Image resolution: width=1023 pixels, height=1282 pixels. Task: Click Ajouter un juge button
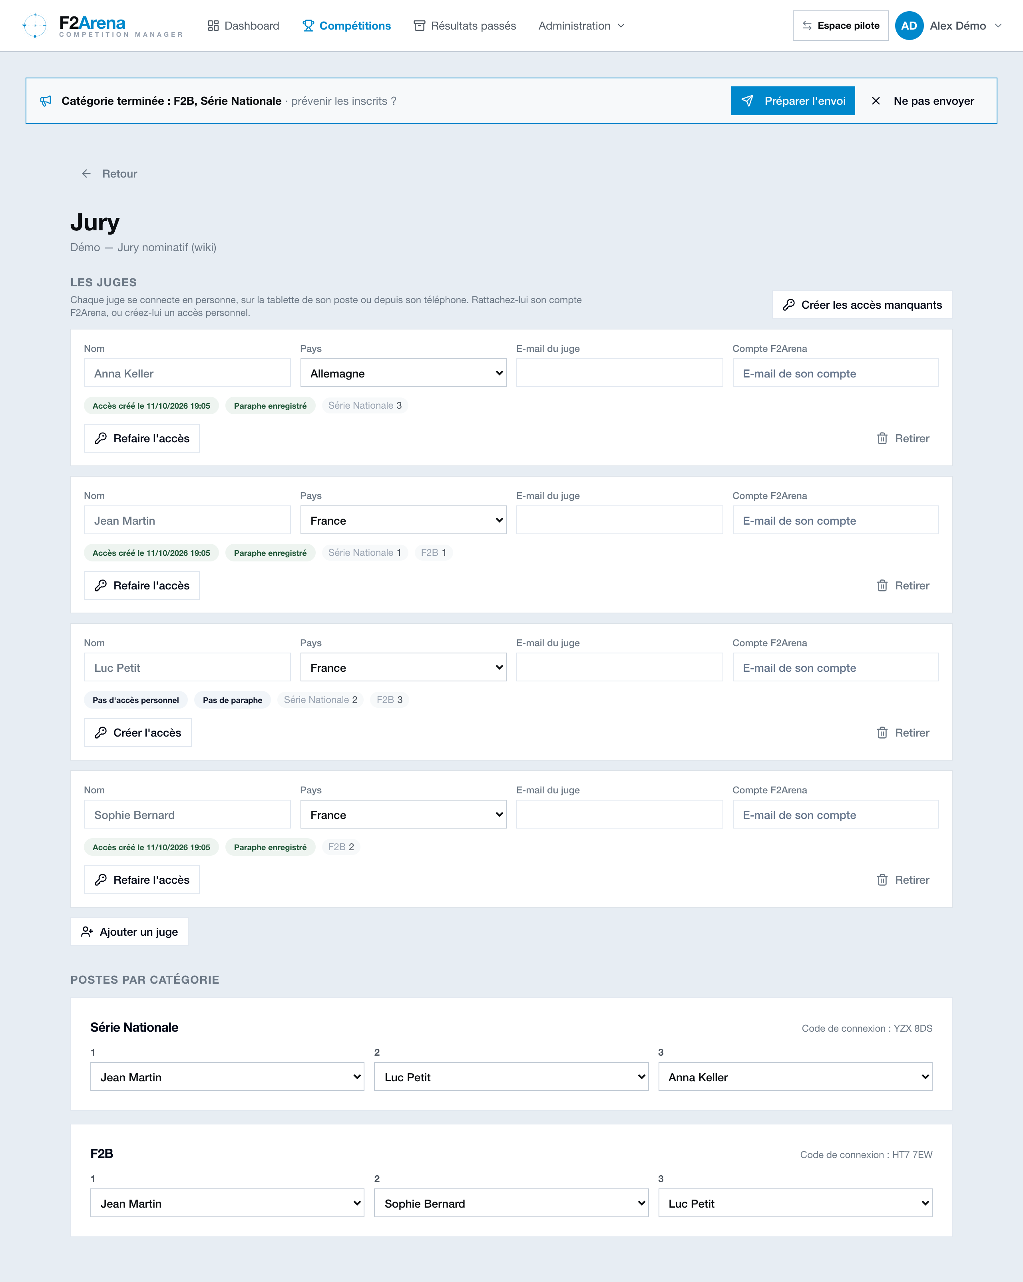(129, 932)
